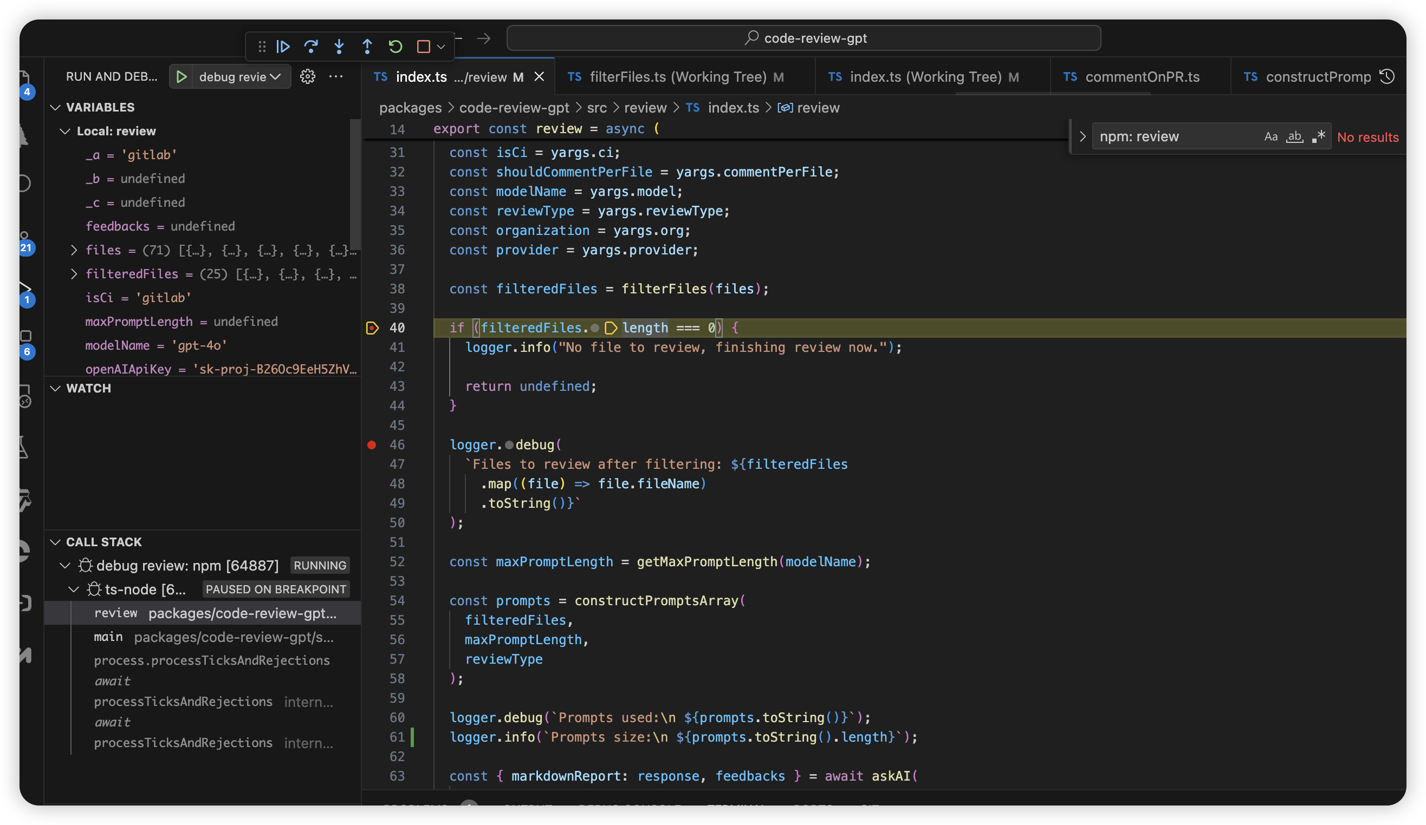The height and width of the screenshot is (825, 1426).
Task: Click the src breadcrumb segment
Action: tap(597, 107)
